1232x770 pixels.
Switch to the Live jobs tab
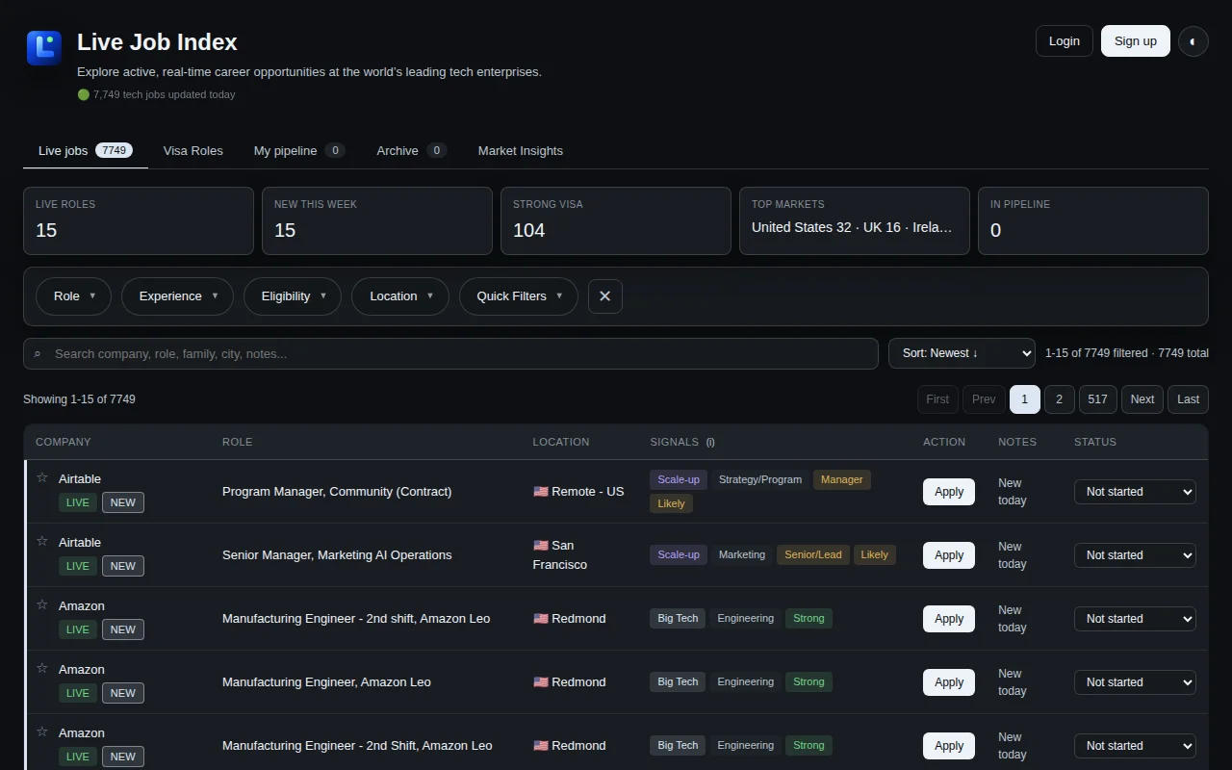(x=86, y=151)
